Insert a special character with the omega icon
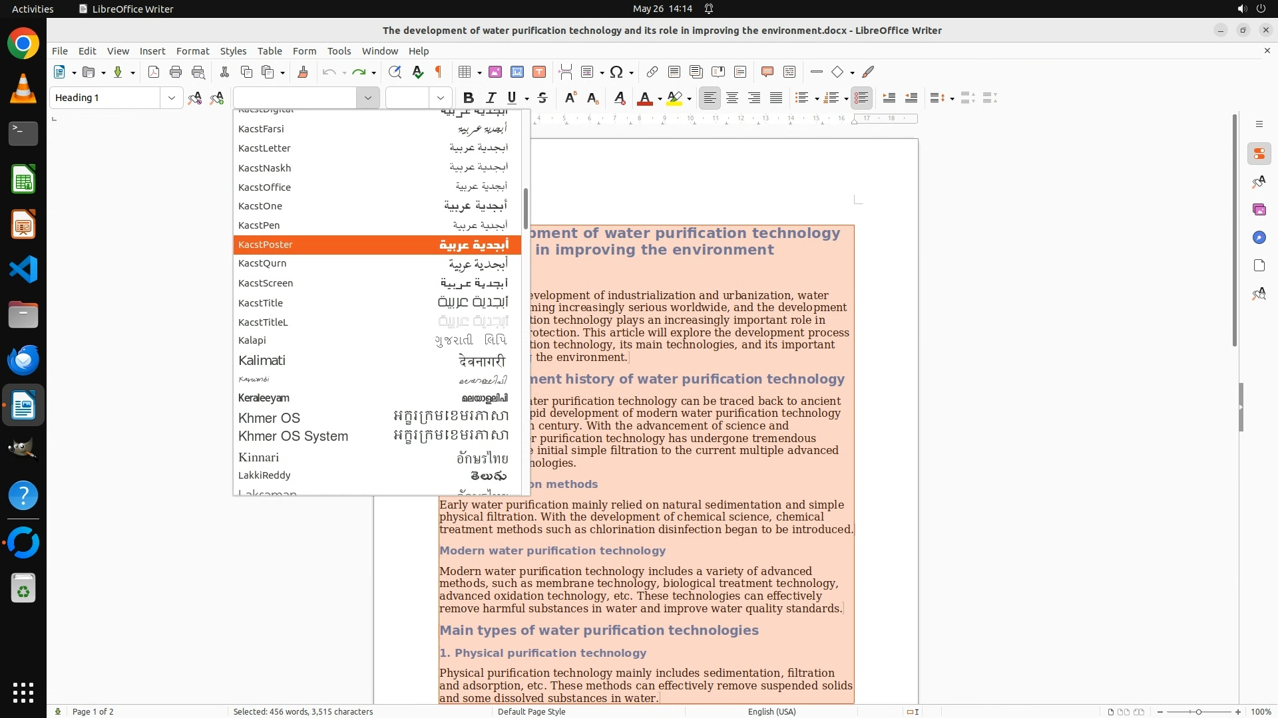Viewport: 1278px width, 718px height. pyautogui.click(x=616, y=72)
